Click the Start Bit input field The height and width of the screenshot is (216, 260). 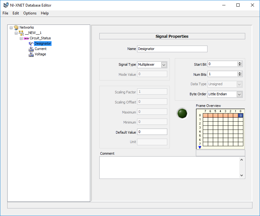pyautogui.click(x=223, y=64)
